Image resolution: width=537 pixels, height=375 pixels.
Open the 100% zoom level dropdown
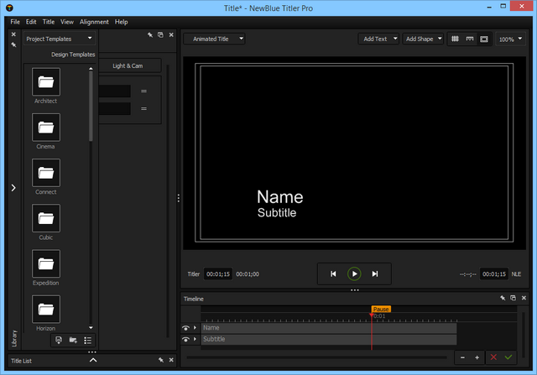click(x=508, y=39)
